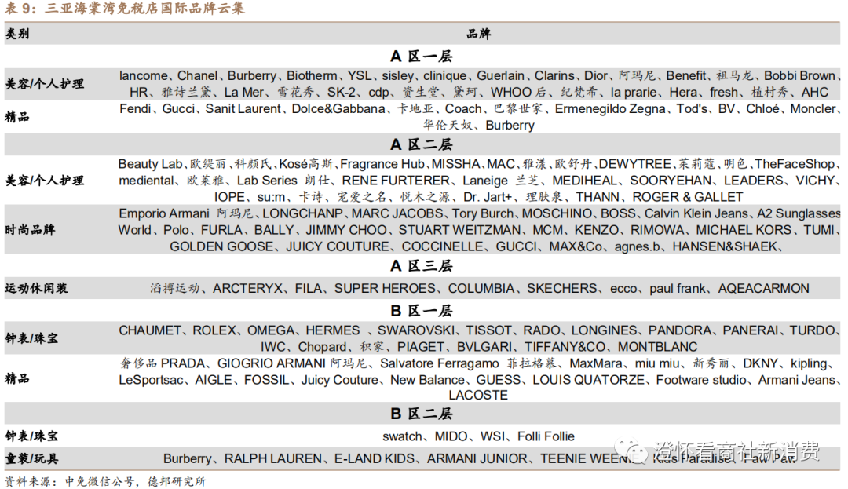Click the 'B 区二层' section heading
The height and width of the screenshot is (489, 848).
click(422, 414)
